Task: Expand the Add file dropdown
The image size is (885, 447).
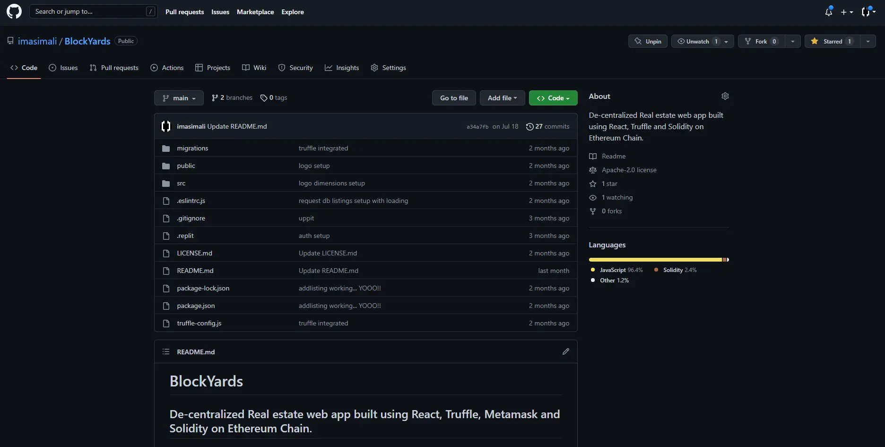Action: pyautogui.click(x=502, y=98)
